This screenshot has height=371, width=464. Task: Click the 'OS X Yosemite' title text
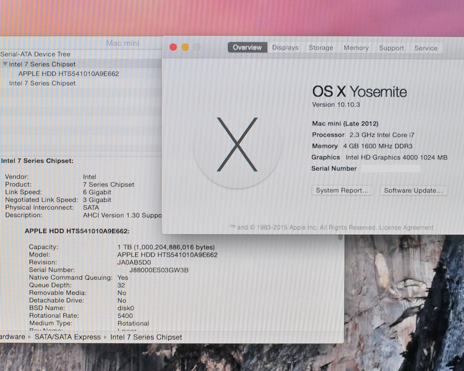(359, 92)
